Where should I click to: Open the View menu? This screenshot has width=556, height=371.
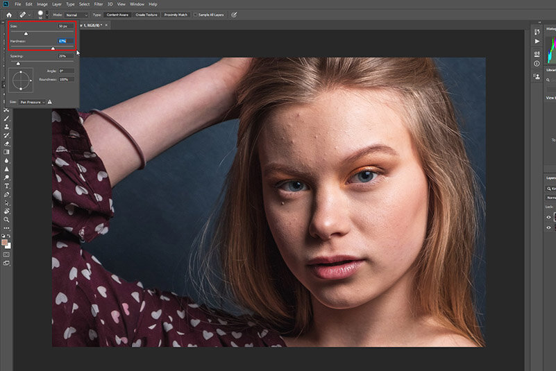(x=121, y=4)
